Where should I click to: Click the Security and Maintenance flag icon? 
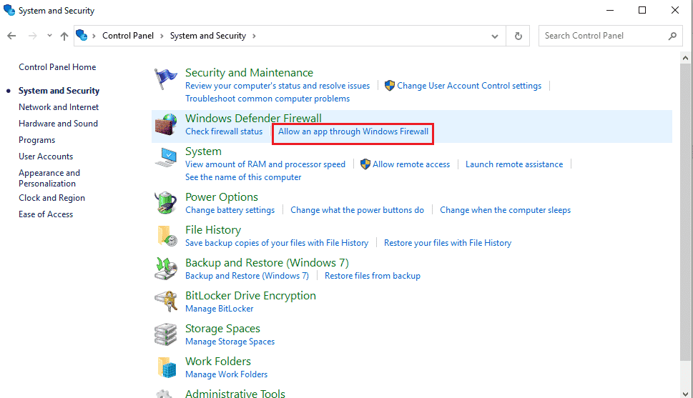[x=166, y=79]
